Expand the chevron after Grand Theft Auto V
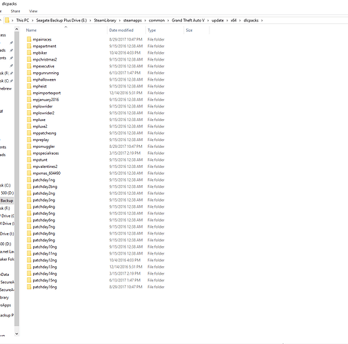 [208, 21]
